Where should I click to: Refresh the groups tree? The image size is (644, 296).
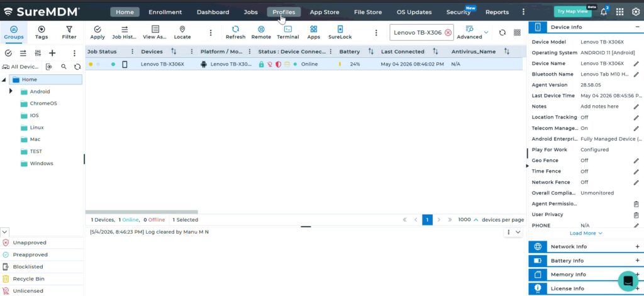pos(77,67)
